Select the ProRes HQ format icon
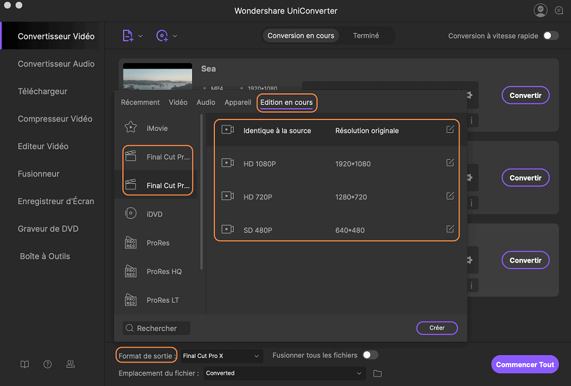This screenshot has height=386, width=571. pos(131,271)
